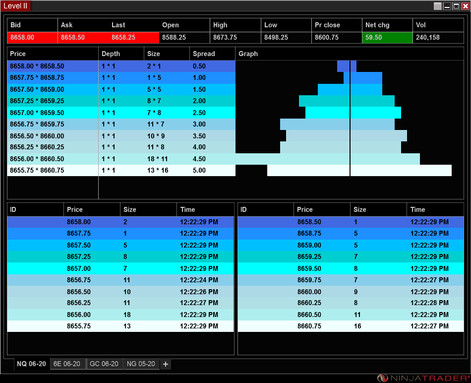Click time 12:22:24 PM in bid table
Image resolution: width=471 pixels, height=383 pixels.
pos(199,280)
